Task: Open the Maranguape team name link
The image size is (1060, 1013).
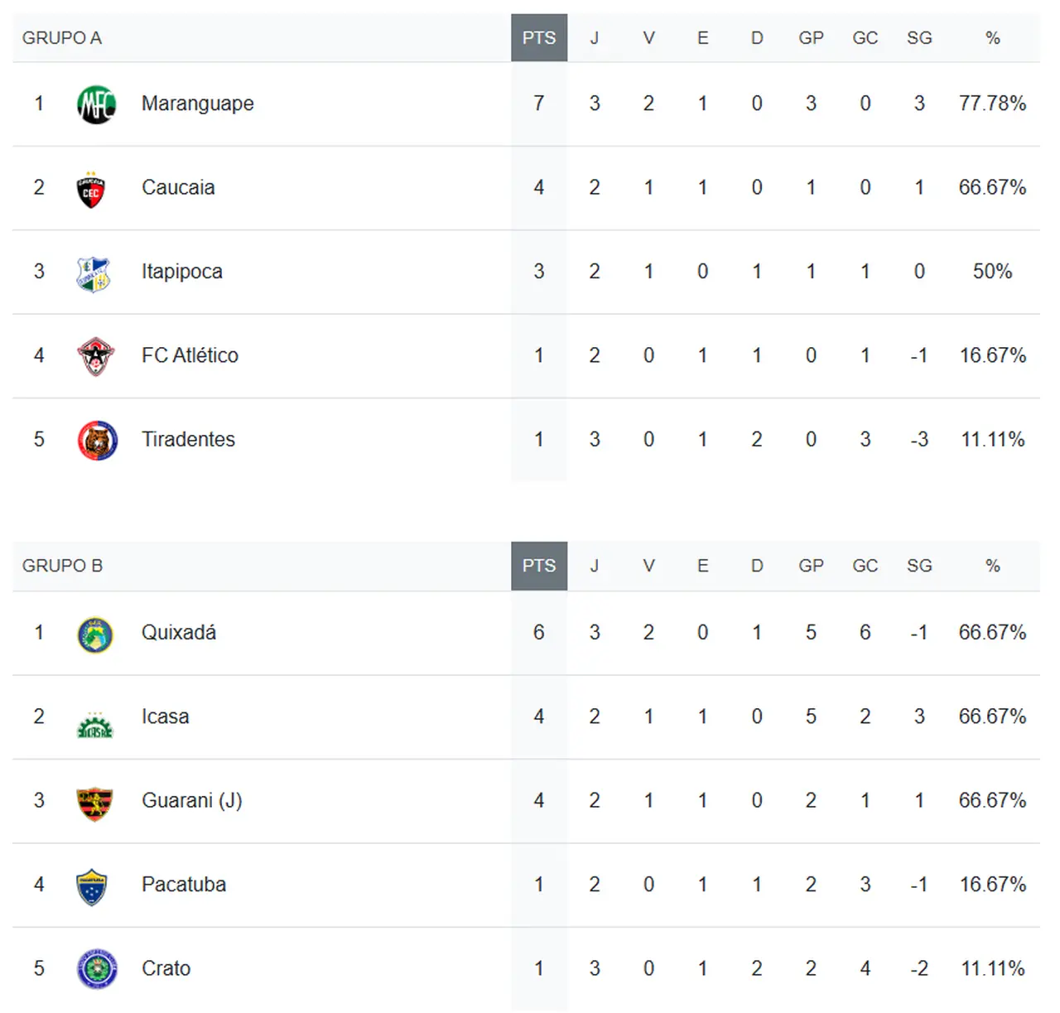Action: [197, 104]
